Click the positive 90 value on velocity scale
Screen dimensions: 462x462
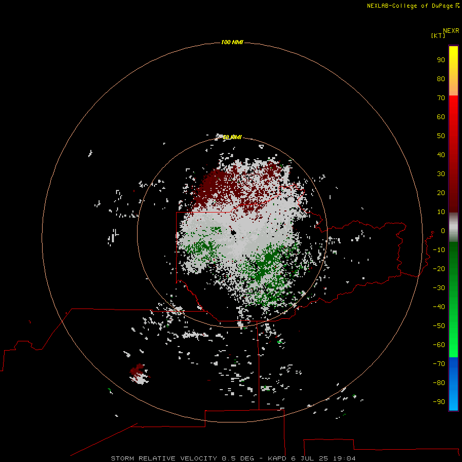(441, 60)
